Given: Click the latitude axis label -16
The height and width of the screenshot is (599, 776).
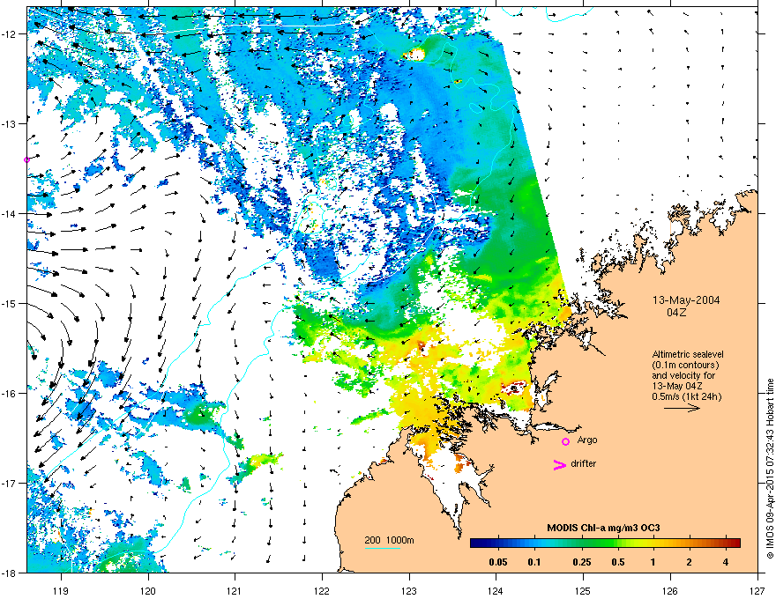Looking at the screenshot, I should (x=9, y=394).
